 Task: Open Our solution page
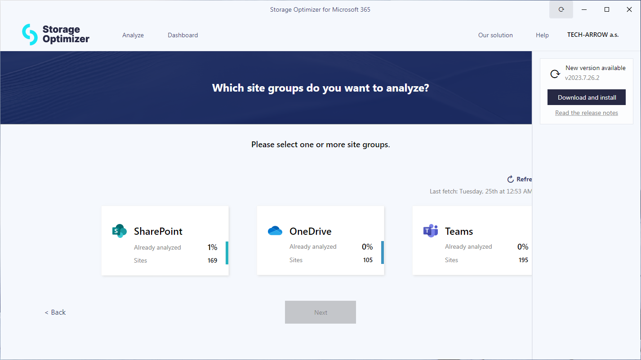point(495,35)
